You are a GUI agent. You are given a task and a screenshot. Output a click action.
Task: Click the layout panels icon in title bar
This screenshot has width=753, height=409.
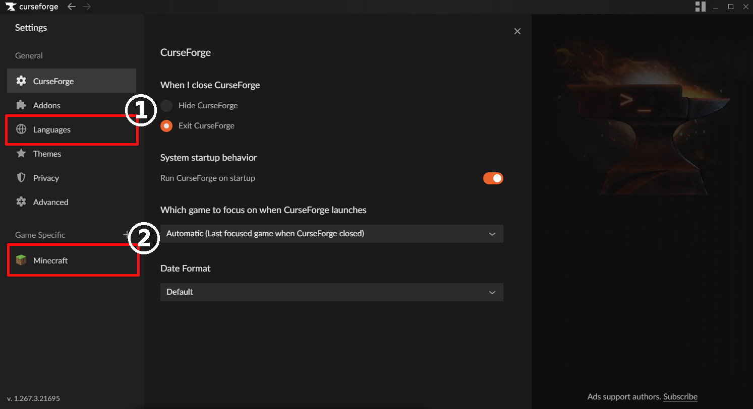pos(700,7)
